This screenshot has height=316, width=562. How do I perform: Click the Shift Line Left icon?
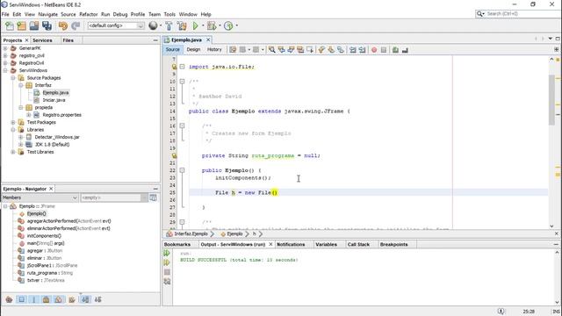tap(353, 50)
